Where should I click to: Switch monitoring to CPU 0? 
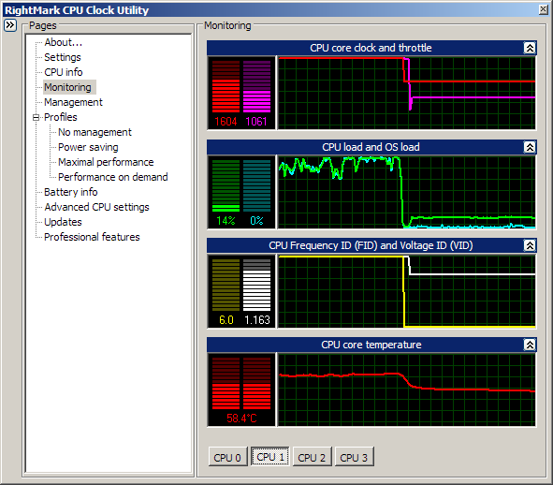coord(227,457)
